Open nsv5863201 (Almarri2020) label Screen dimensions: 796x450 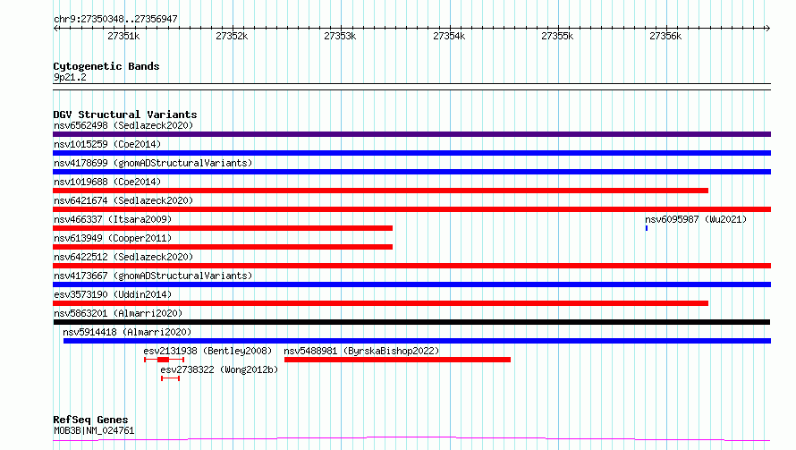tap(118, 313)
